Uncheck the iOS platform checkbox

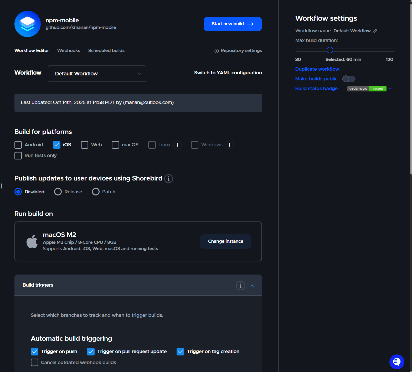coord(56,145)
